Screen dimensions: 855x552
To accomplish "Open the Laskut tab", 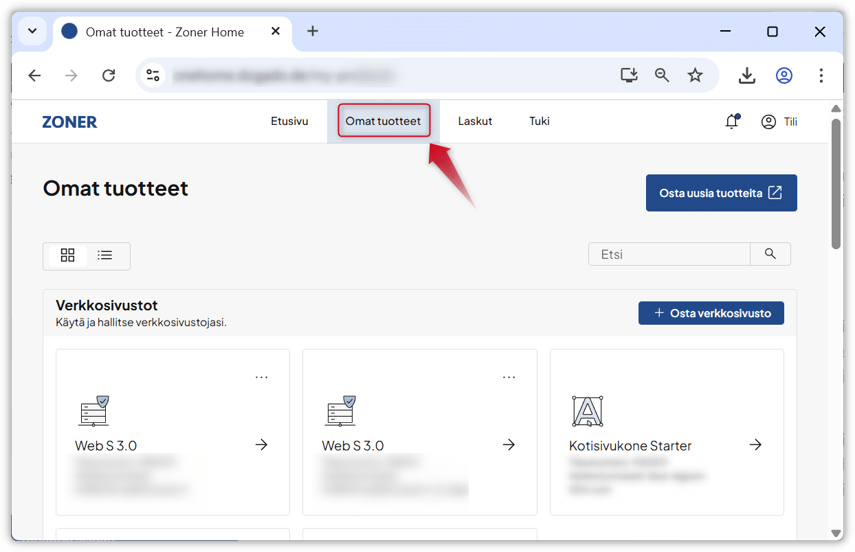I will [475, 122].
